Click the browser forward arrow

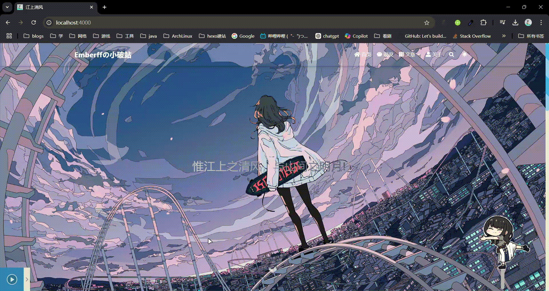click(21, 23)
